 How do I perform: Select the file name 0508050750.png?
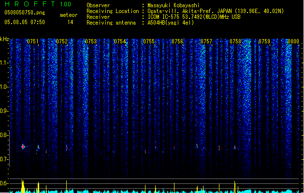click(25, 13)
